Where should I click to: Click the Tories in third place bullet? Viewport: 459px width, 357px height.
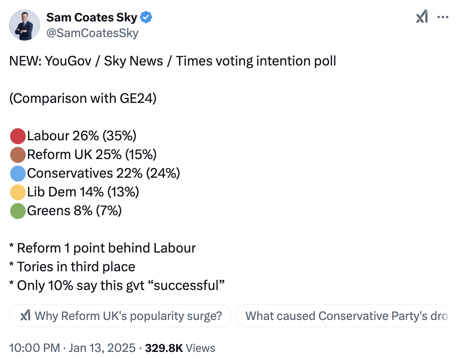tap(72, 267)
